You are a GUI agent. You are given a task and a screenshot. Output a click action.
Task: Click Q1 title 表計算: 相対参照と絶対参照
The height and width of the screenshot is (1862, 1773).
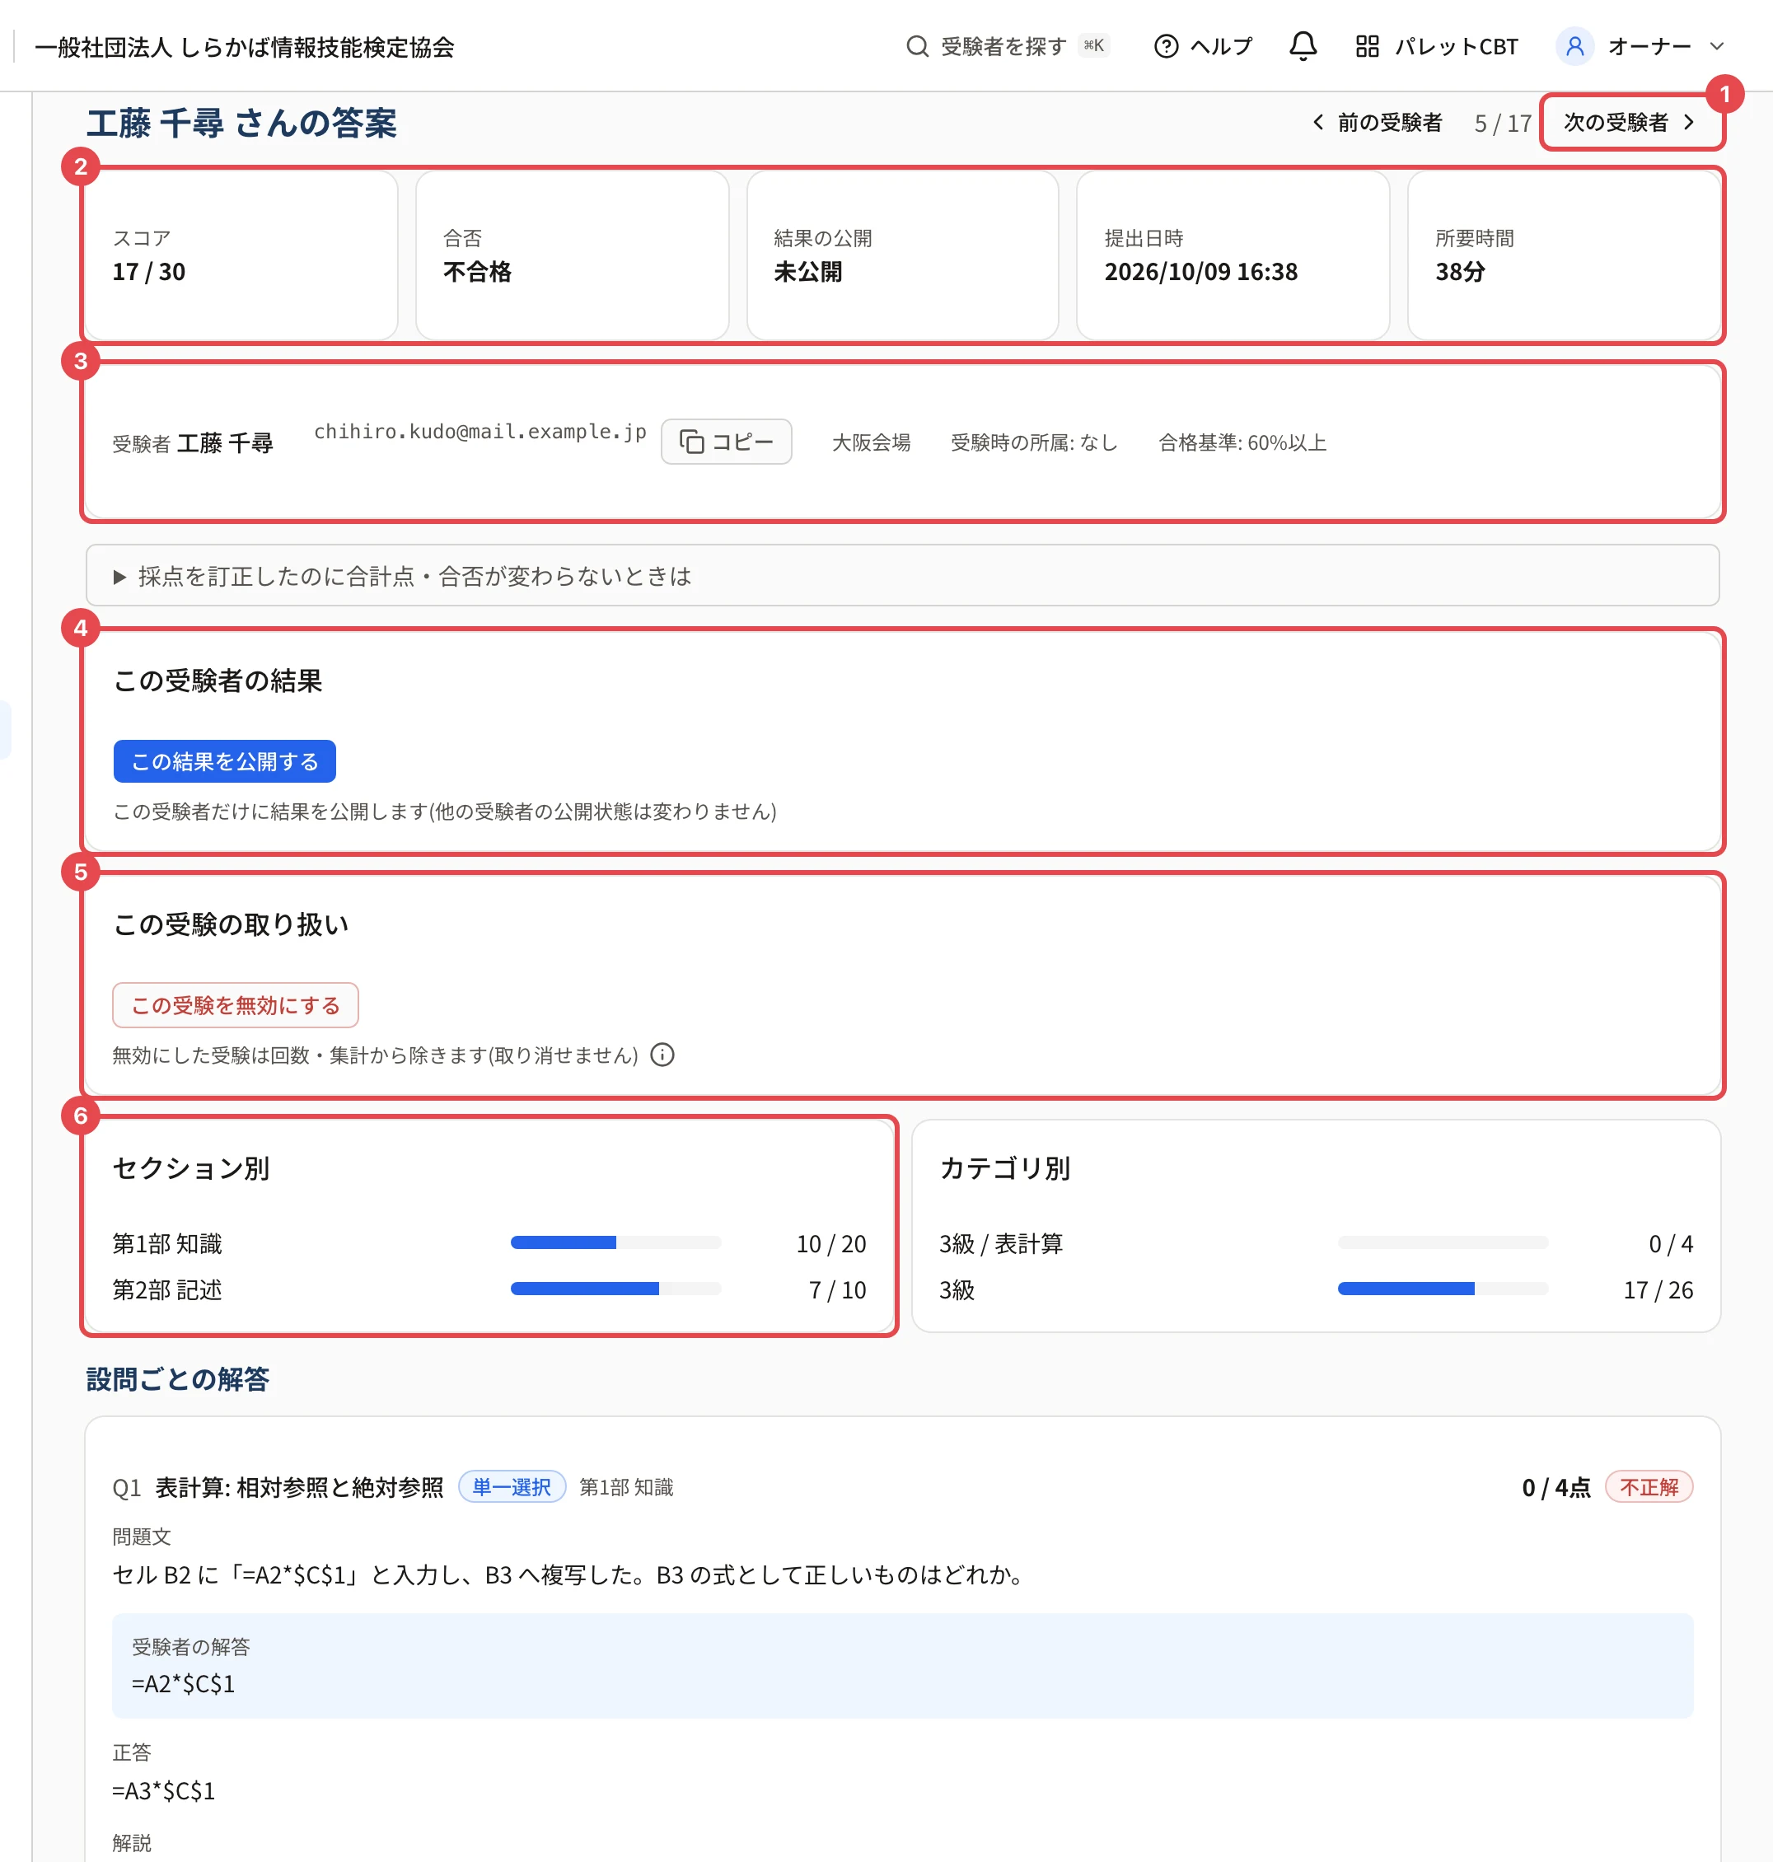tap(300, 1487)
